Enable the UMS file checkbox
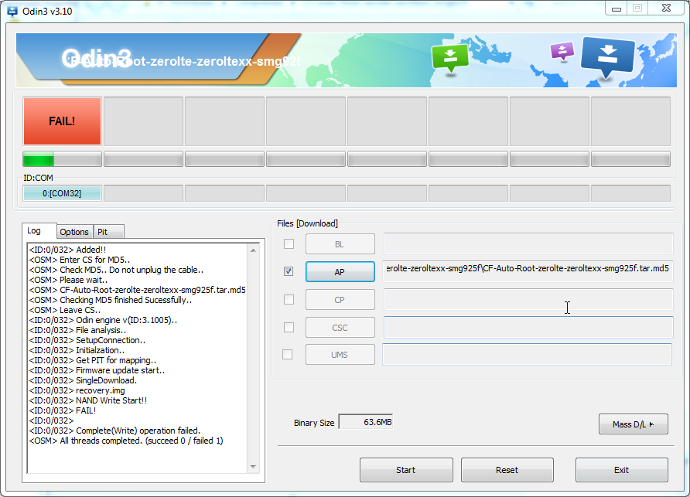 [287, 354]
